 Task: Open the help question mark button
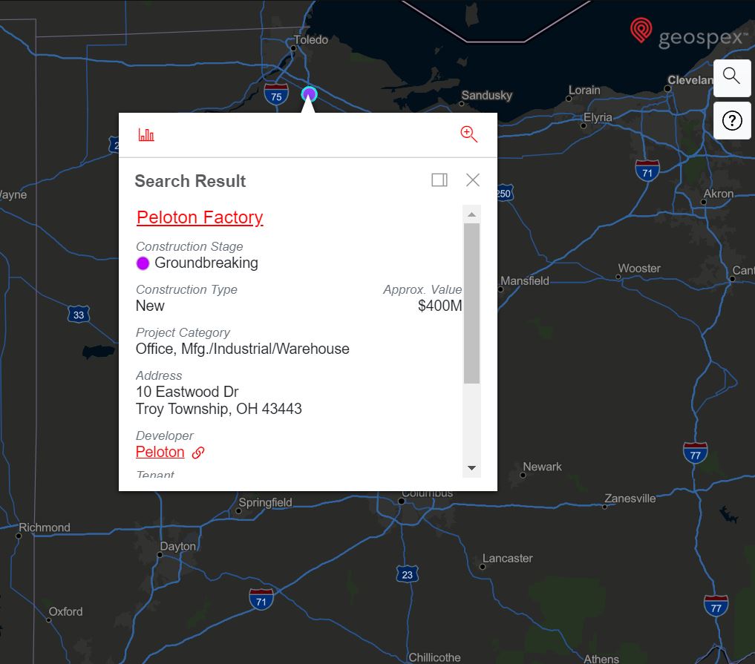731,120
